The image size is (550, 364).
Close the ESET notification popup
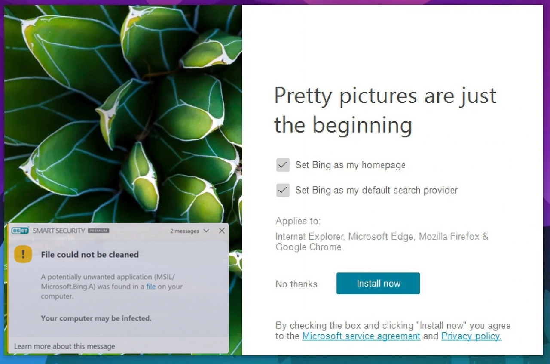coord(222,231)
